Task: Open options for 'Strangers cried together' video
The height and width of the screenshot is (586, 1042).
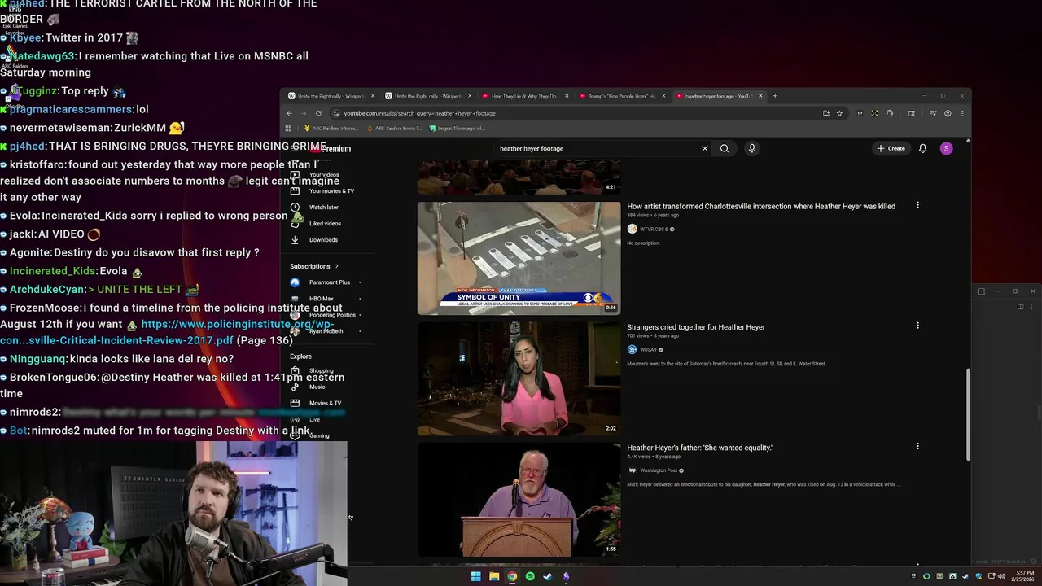Action: [917, 326]
